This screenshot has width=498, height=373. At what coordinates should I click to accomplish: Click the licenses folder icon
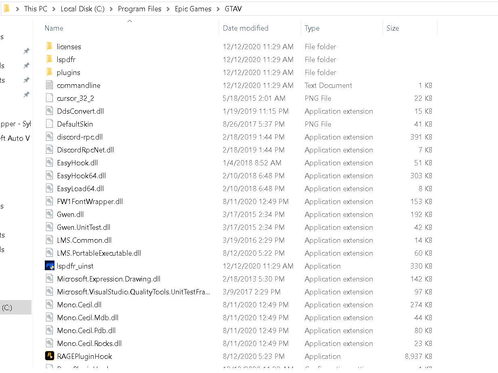(49, 46)
